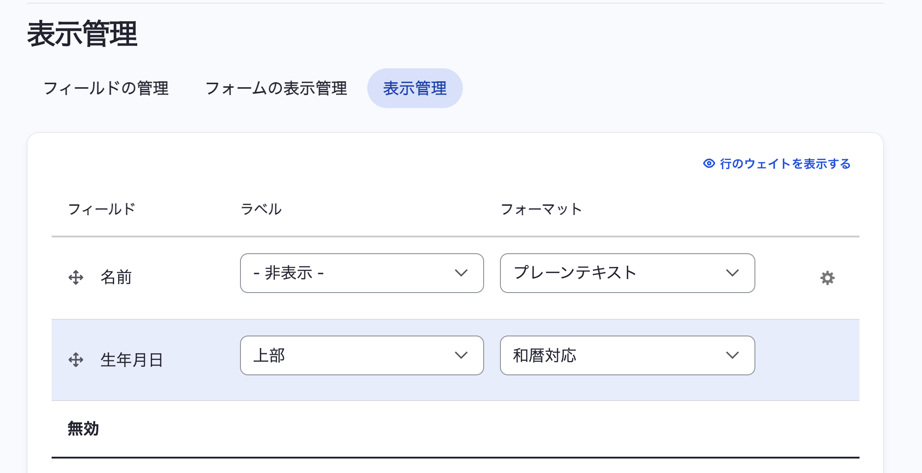Viewport: 922px width, 473px height.
Task: Show row weights via 行のウェイトを表示する
Action: [x=786, y=164]
